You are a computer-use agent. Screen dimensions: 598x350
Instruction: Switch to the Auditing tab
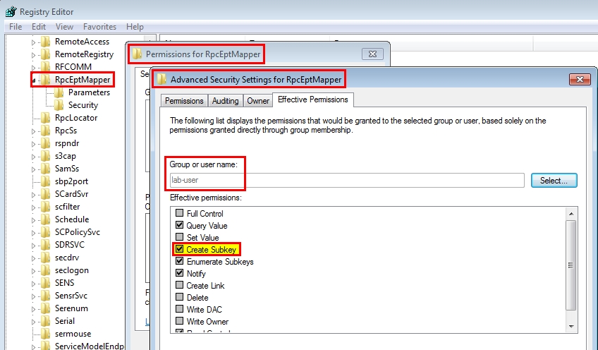226,101
